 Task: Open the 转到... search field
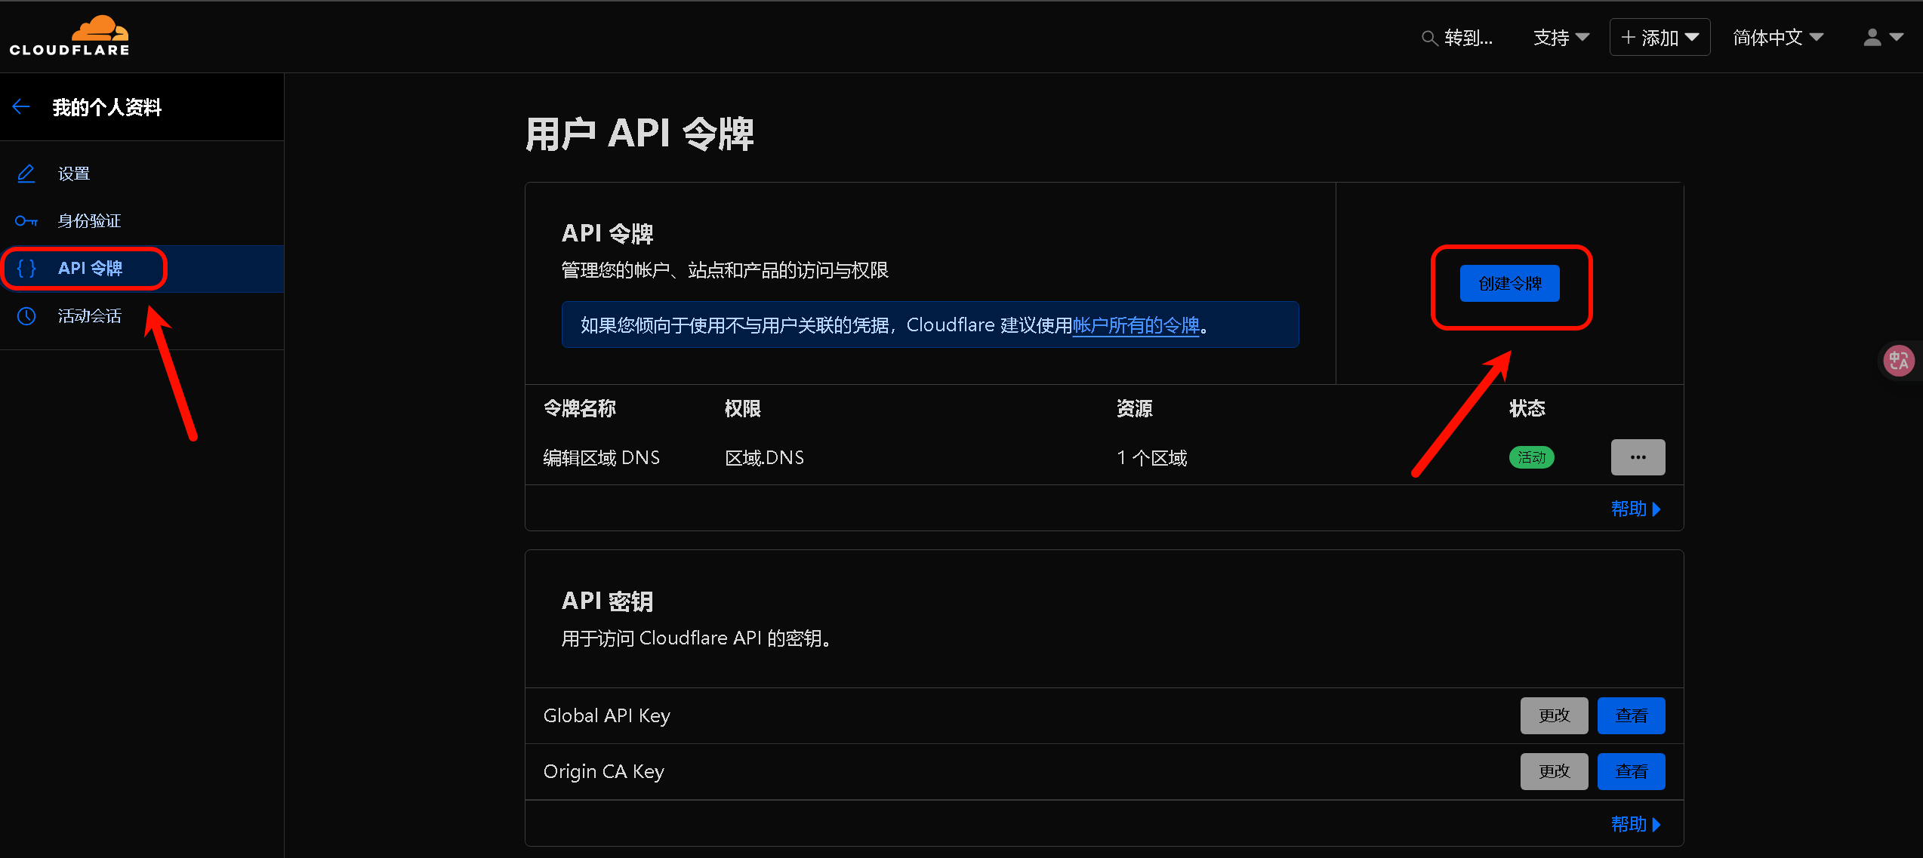pos(1458,38)
